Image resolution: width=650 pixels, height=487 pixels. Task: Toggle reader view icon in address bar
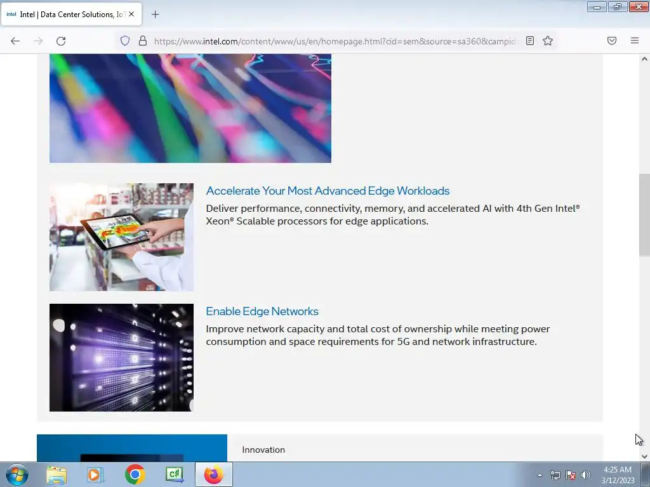click(530, 41)
